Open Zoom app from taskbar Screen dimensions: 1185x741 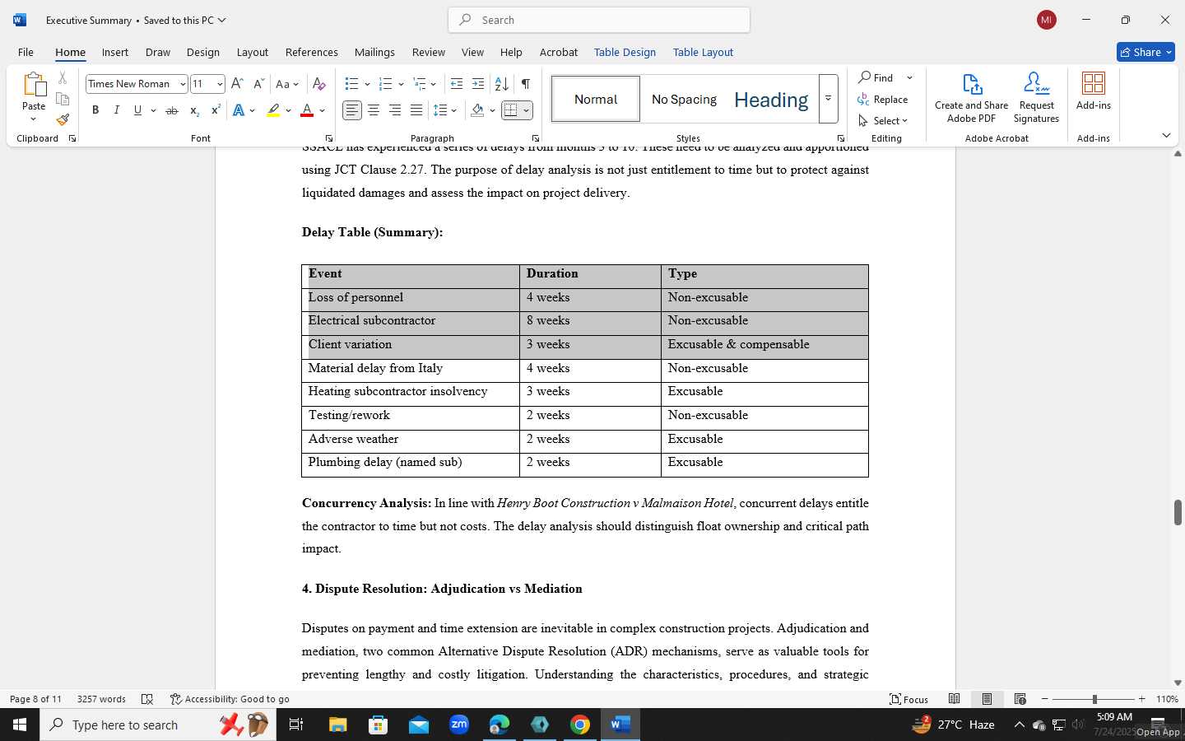[x=459, y=725]
